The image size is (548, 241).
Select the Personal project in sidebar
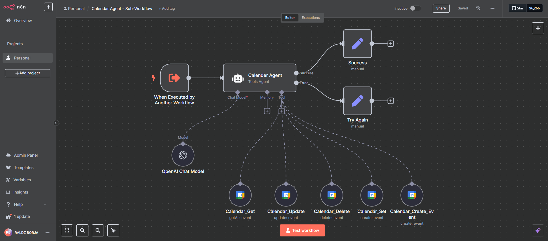pos(27,58)
